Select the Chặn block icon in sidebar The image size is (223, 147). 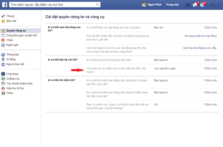[x=3, y=40]
